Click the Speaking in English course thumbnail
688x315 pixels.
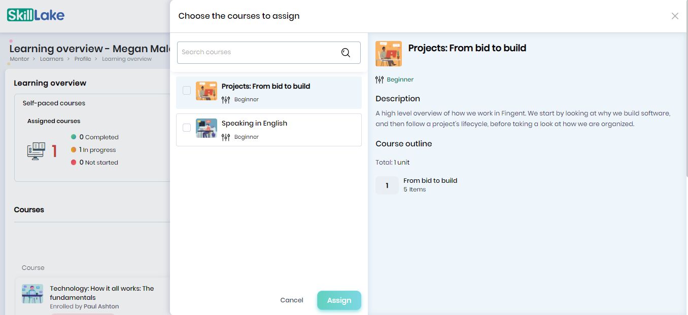(x=207, y=128)
